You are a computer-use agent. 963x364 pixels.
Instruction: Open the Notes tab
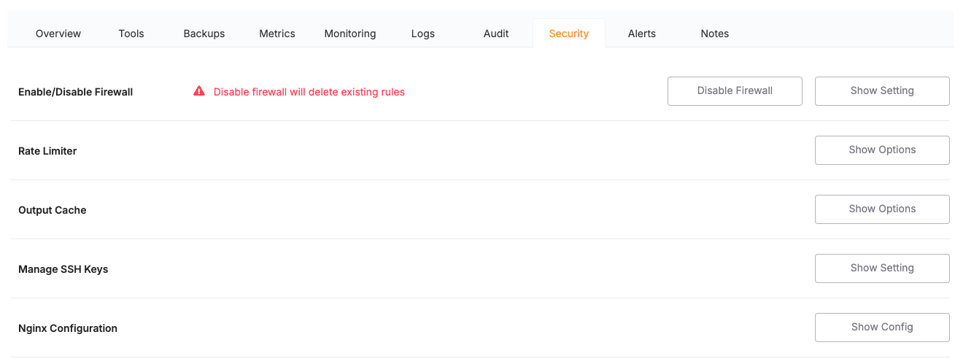pos(715,34)
